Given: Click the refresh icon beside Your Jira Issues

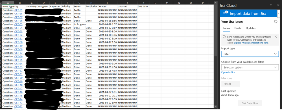Looking at the screenshot, I should click(x=276, y=21).
